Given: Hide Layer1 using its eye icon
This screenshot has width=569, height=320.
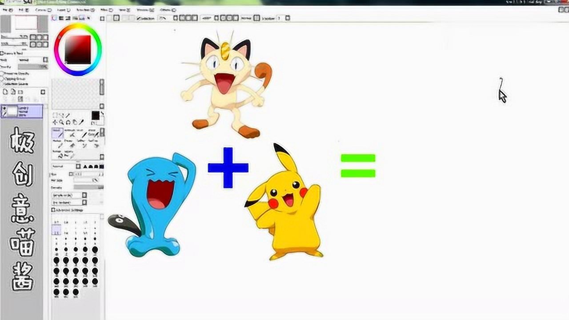Looking at the screenshot, I should coord(4,108).
